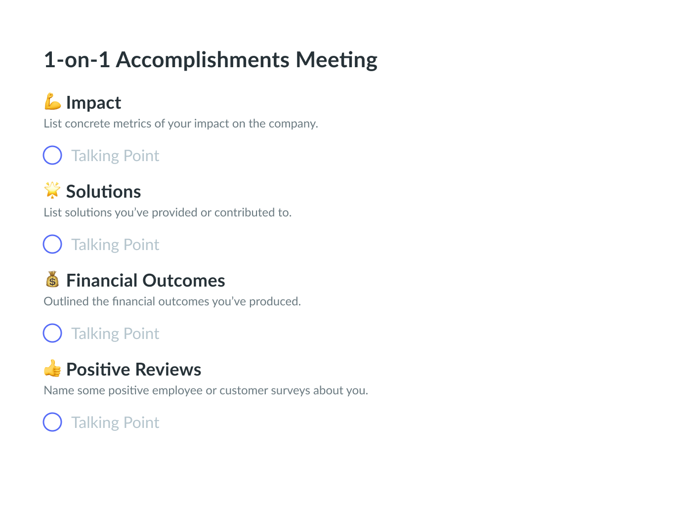Image resolution: width=676 pixels, height=506 pixels.
Task: Select the Impact section heading
Action: (x=93, y=103)
